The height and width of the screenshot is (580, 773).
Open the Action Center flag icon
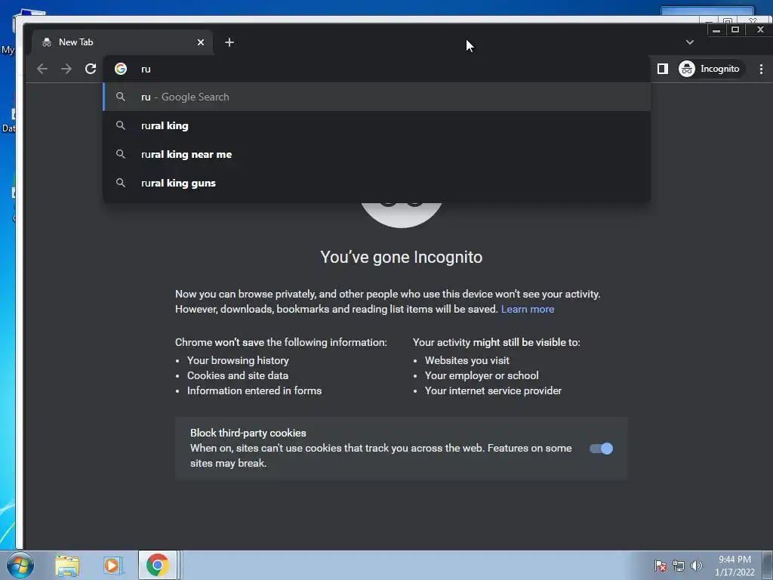pyautogui.click(x=661, y=566)
